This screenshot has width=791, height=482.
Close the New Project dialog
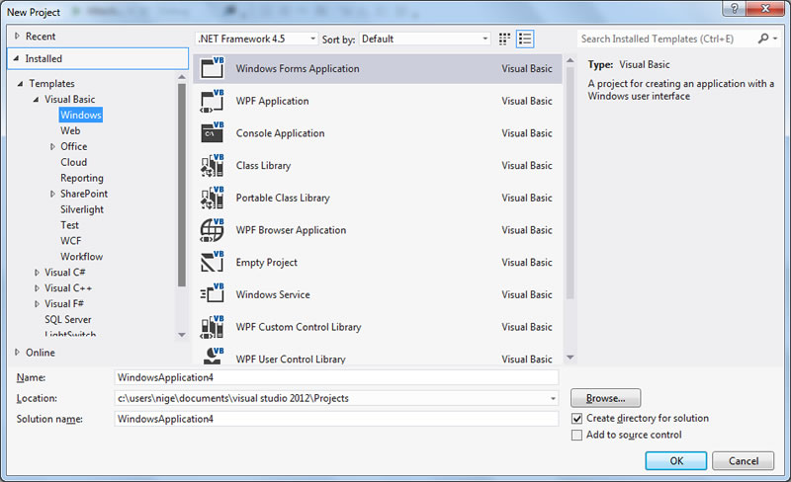(x=765, y=9)
